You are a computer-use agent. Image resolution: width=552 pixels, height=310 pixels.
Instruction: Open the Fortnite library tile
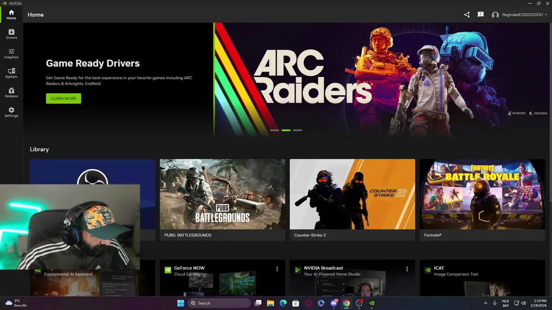pos(482,200)
